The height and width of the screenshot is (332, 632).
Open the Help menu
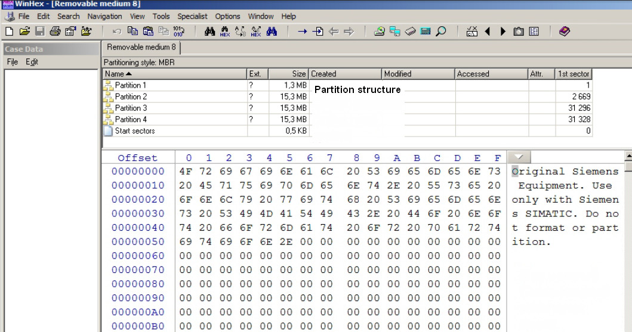point(289,17)
